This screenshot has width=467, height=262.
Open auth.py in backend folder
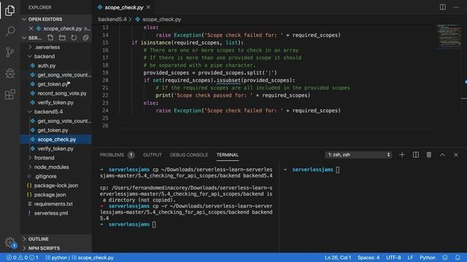tap(47, 65)
